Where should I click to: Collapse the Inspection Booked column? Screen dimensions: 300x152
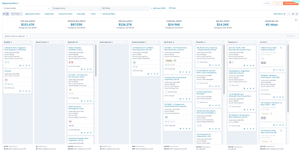(159, 42)
